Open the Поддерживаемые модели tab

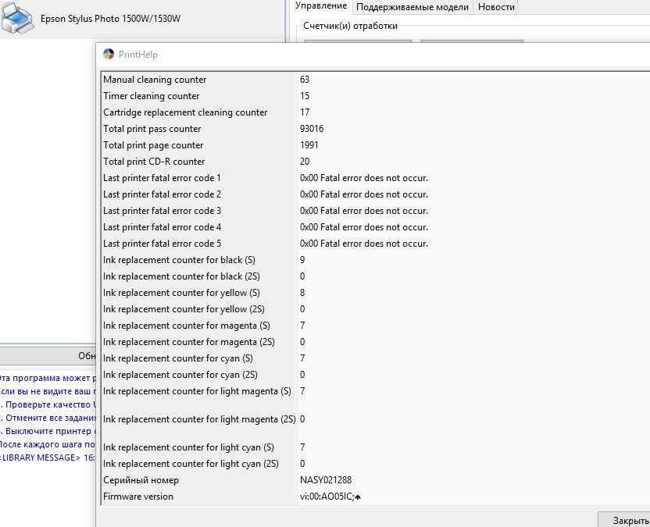pyautogui.click(x=412, y=7)
